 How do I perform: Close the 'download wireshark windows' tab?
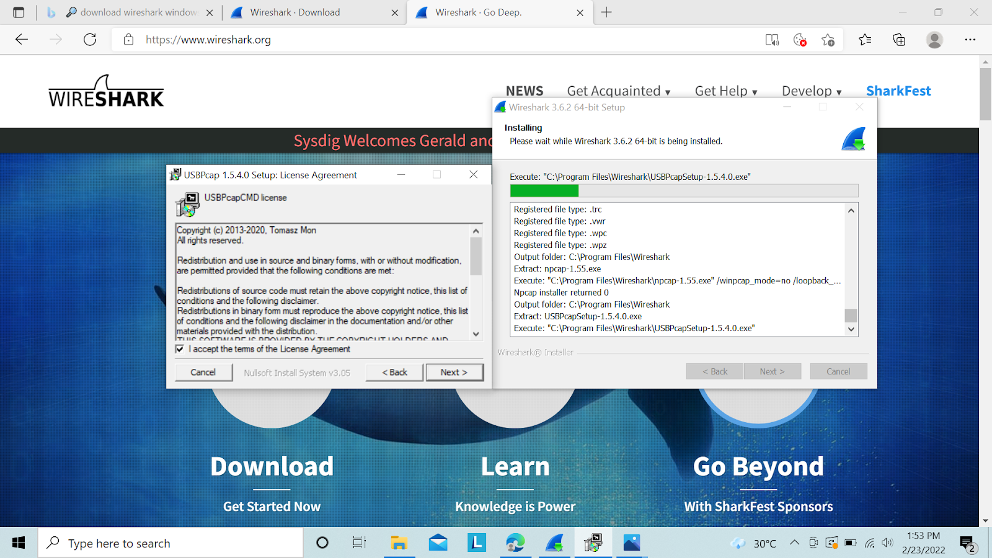210,12
